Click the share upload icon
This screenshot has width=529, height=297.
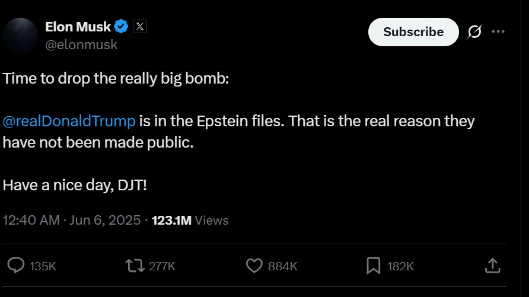pyautogui.click(x=492, y=266)
